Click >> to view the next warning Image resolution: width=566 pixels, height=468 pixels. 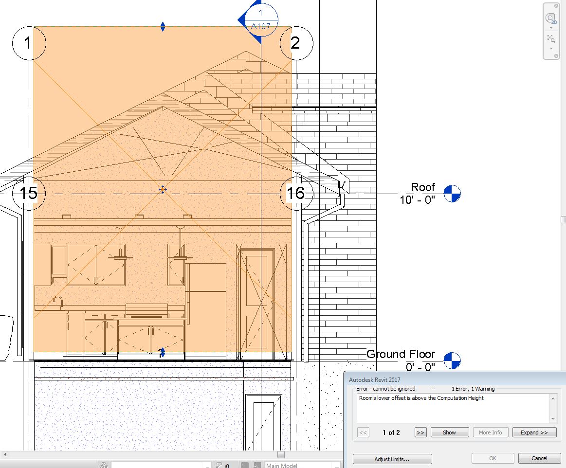420,432
